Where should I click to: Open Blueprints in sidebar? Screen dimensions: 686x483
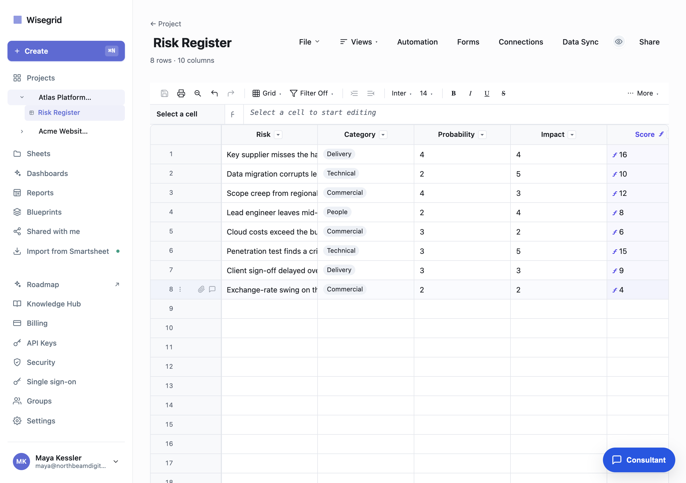66,212
